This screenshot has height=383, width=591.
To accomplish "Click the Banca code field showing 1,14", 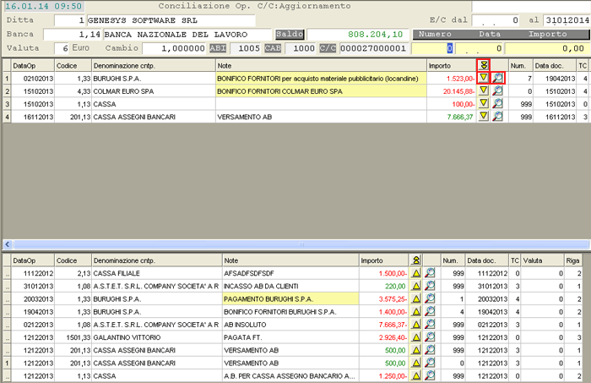I will tap(73, 35).
